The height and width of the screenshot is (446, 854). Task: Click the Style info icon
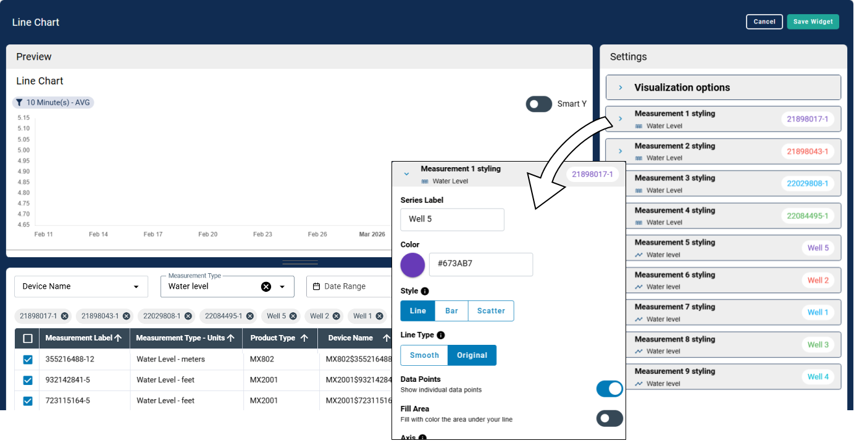click(425, 291)
